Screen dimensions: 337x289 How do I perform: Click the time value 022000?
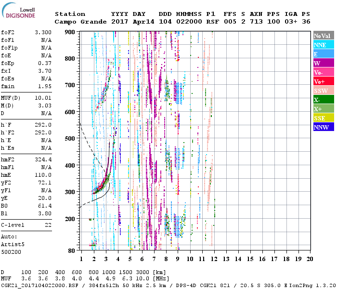(189, 22)
